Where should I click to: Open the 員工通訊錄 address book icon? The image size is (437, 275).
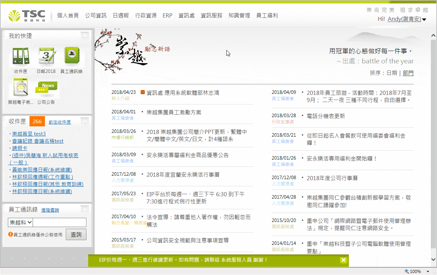[71, 57]
